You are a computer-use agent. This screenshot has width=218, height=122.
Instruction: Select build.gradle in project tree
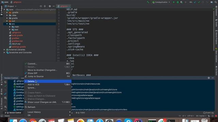[x=17, y=35]
